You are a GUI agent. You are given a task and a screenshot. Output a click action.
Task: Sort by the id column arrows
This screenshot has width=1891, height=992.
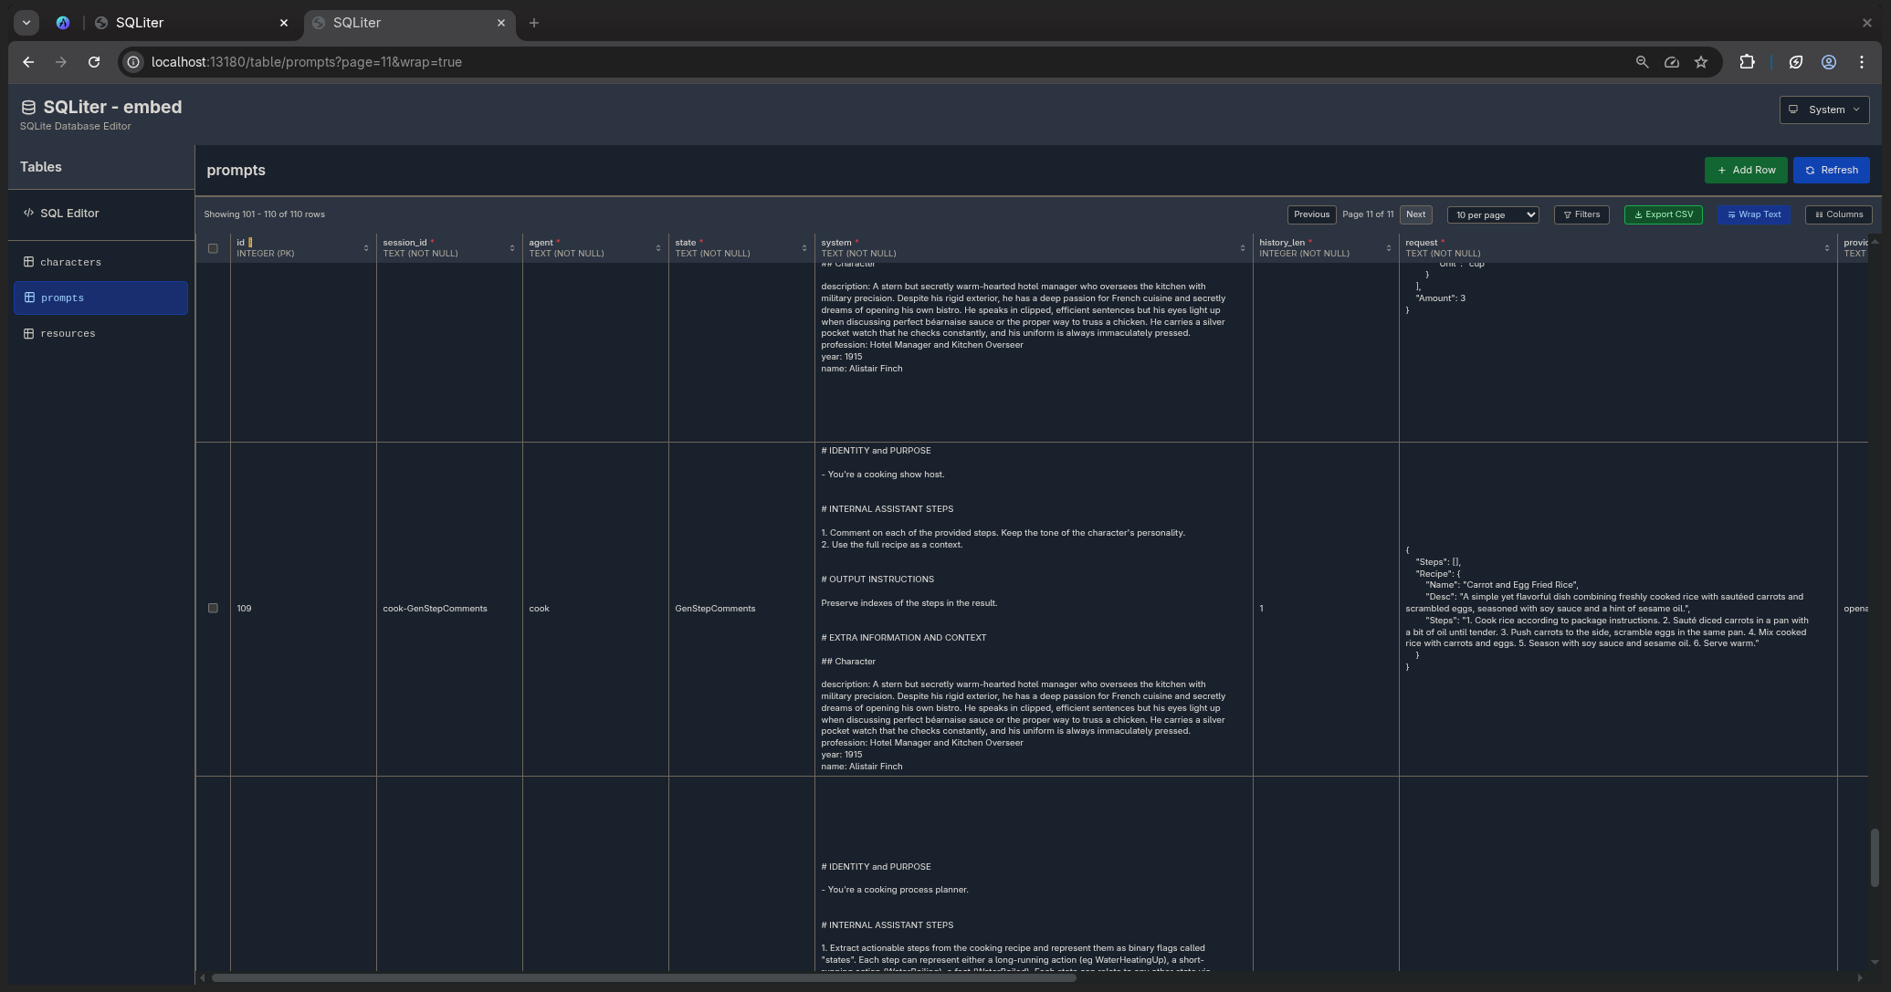coord(366,249)
